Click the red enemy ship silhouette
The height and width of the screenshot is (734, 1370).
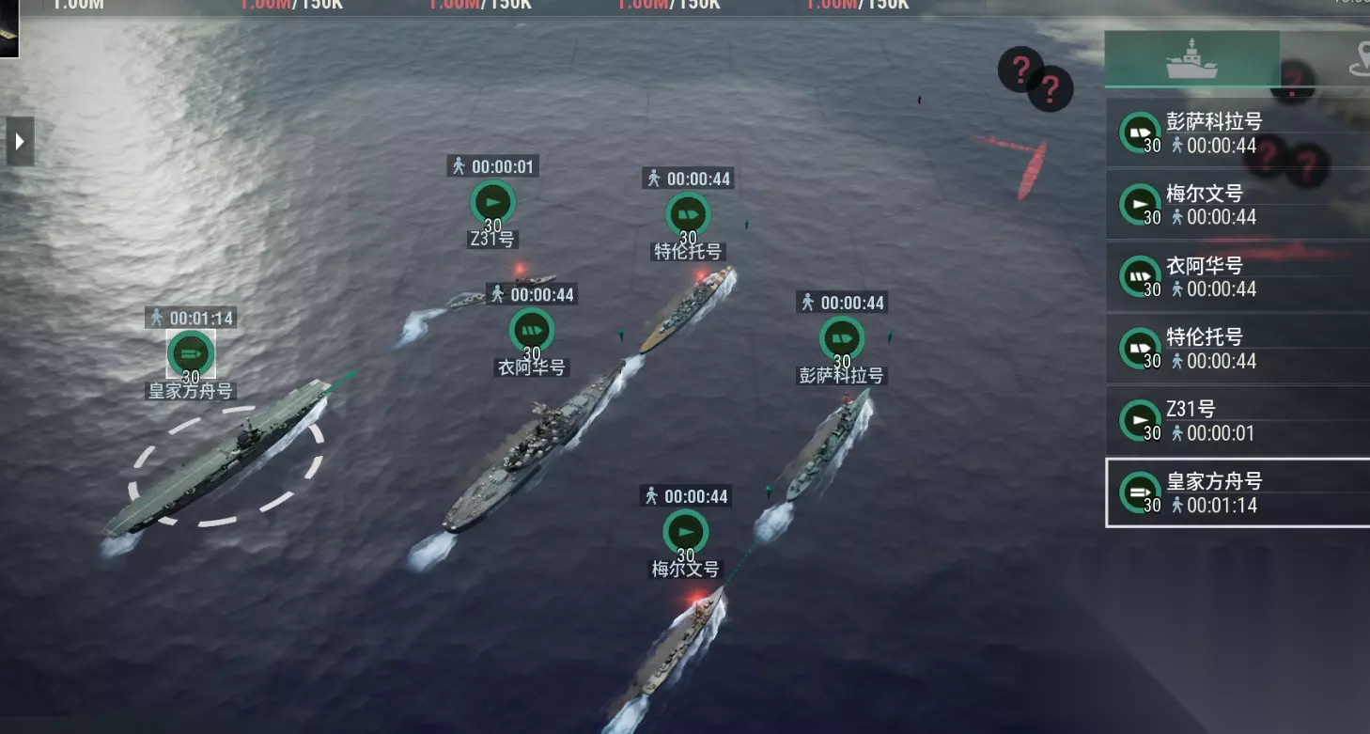pos(1031,171)
